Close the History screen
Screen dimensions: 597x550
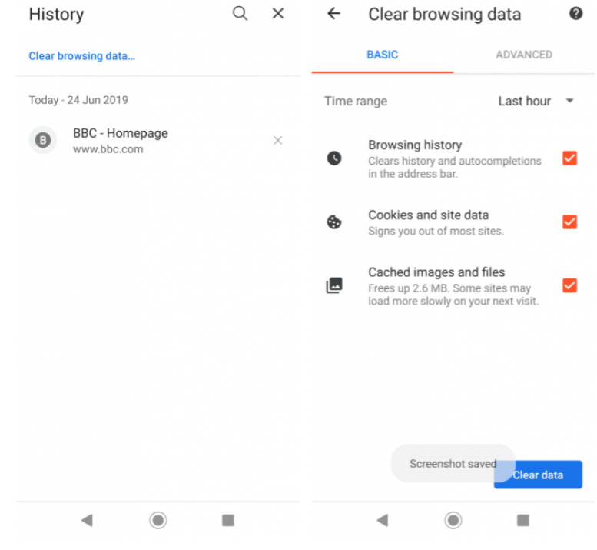278,14
